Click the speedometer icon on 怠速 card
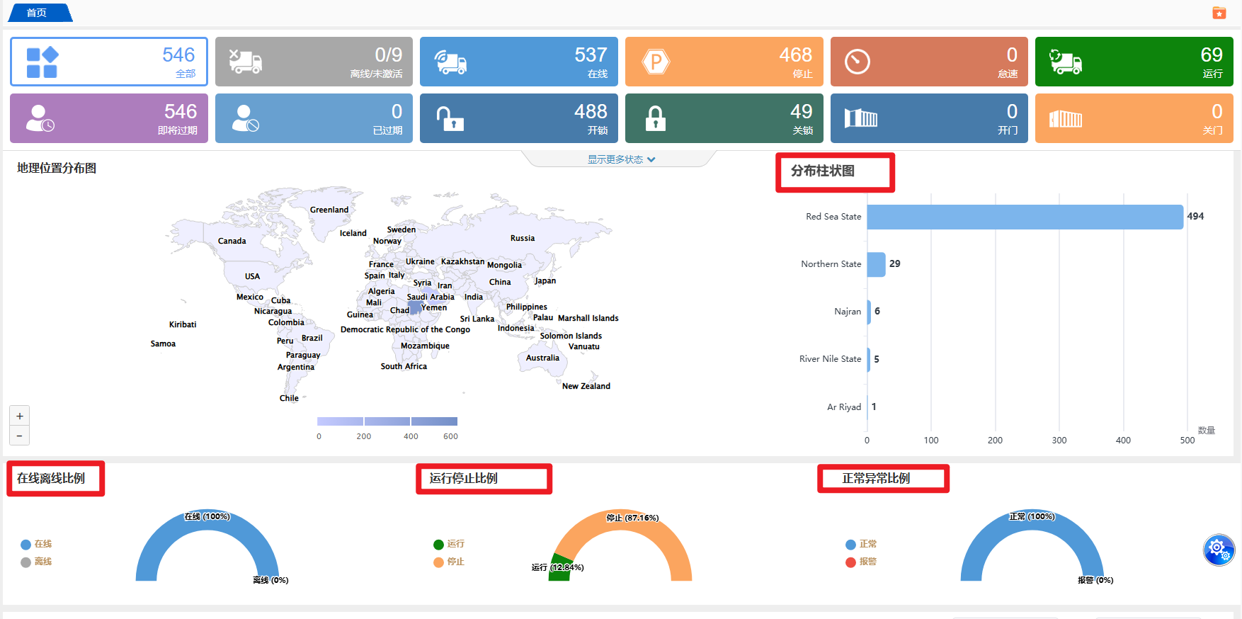Image resolution: width=1242 pixels, height=619 pixels. point(857,62)
